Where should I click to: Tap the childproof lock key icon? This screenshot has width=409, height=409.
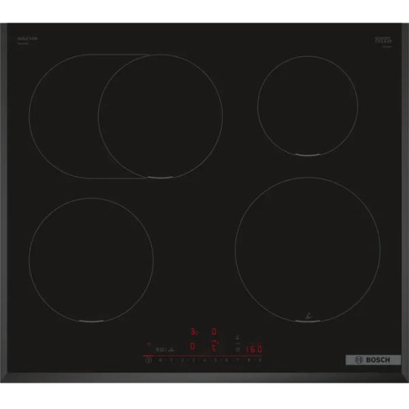149,344
